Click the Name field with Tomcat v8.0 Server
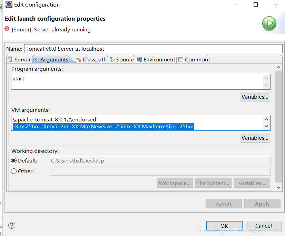The height and width of the screenshot is (236, 285). point(153,49)
